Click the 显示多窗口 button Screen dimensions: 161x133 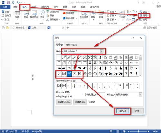click(150, 28)
